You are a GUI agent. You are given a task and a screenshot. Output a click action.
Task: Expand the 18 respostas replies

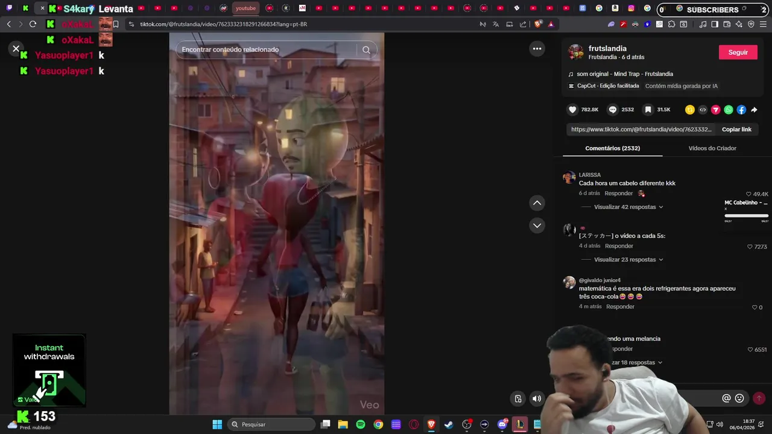point(636,362)
